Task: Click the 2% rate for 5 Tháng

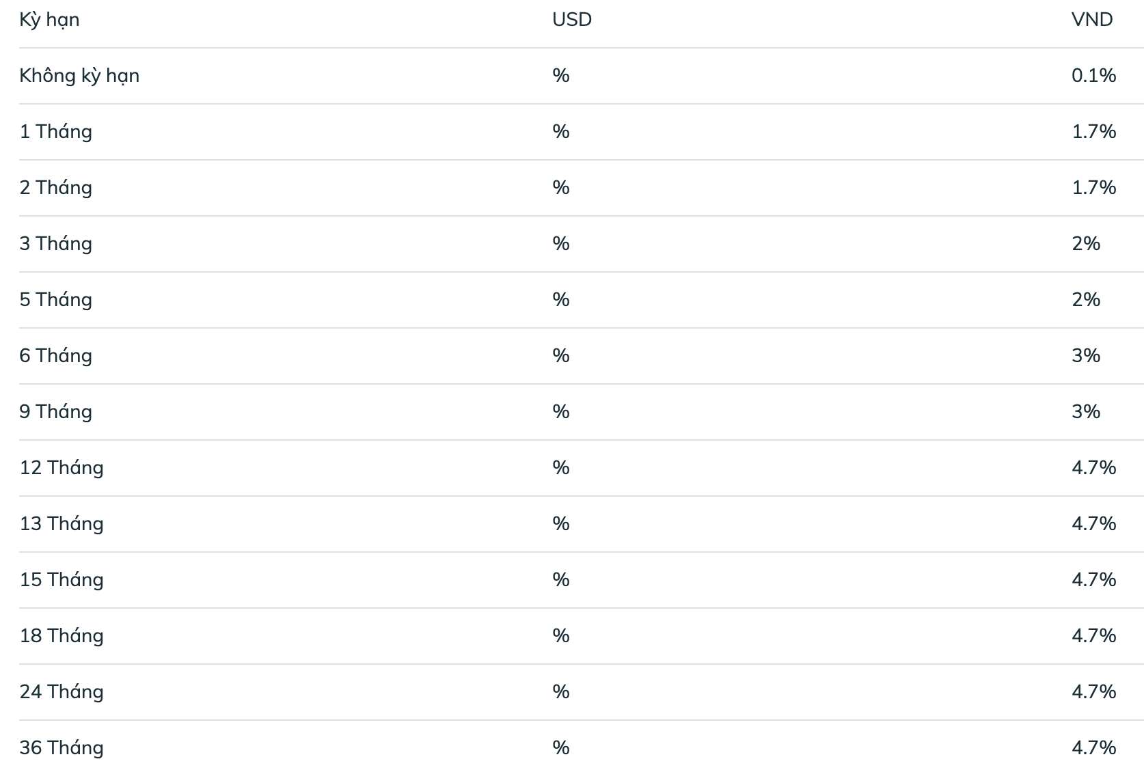Action: tap(1086, 300)
